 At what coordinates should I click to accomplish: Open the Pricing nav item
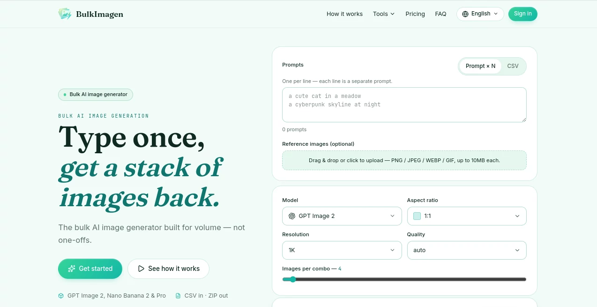415,14
